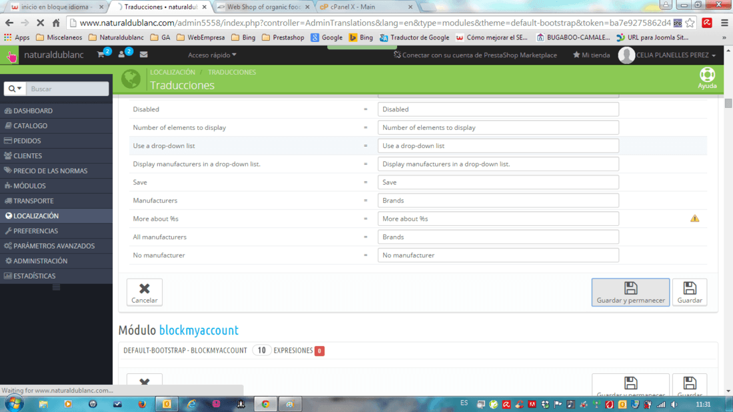The width and height of the screenshot is (733, 412).
Task: Open Parámetros Avanzados in the sidebar
Action: pos(56,245)
